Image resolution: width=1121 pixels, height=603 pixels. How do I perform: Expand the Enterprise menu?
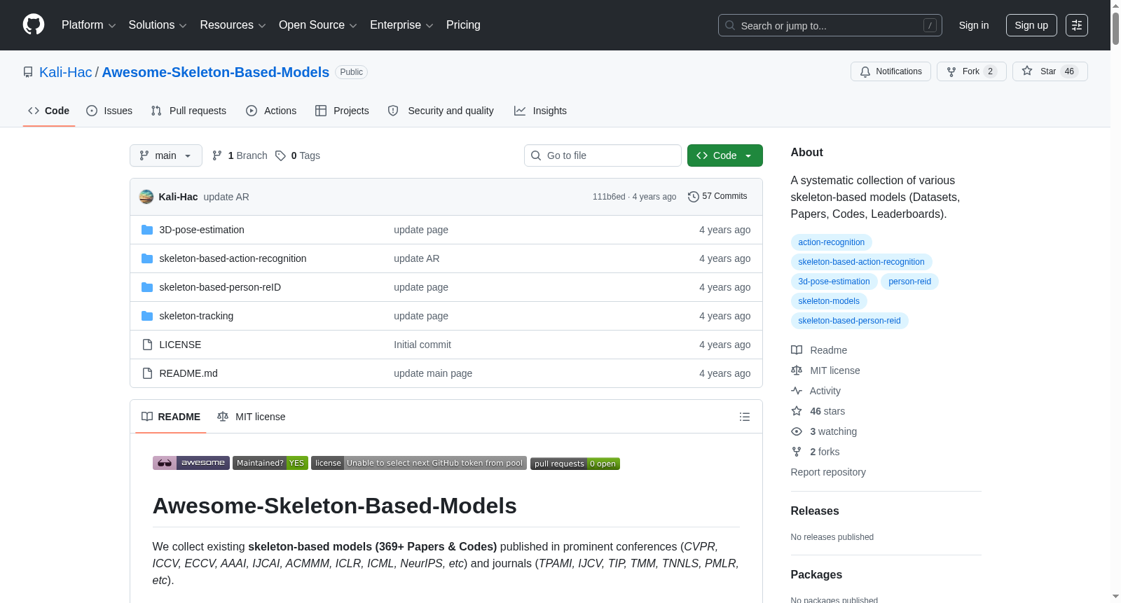click(x=401, y=25)
